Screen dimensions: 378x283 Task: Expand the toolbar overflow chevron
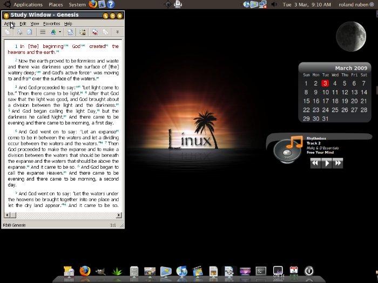tap(118, 32)
